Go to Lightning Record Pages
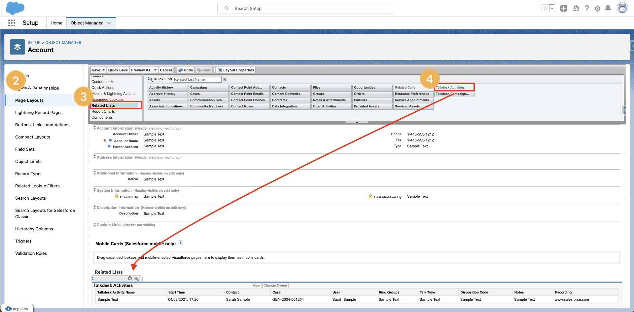This screenshot has width=634, height=312. click(39, 113)
